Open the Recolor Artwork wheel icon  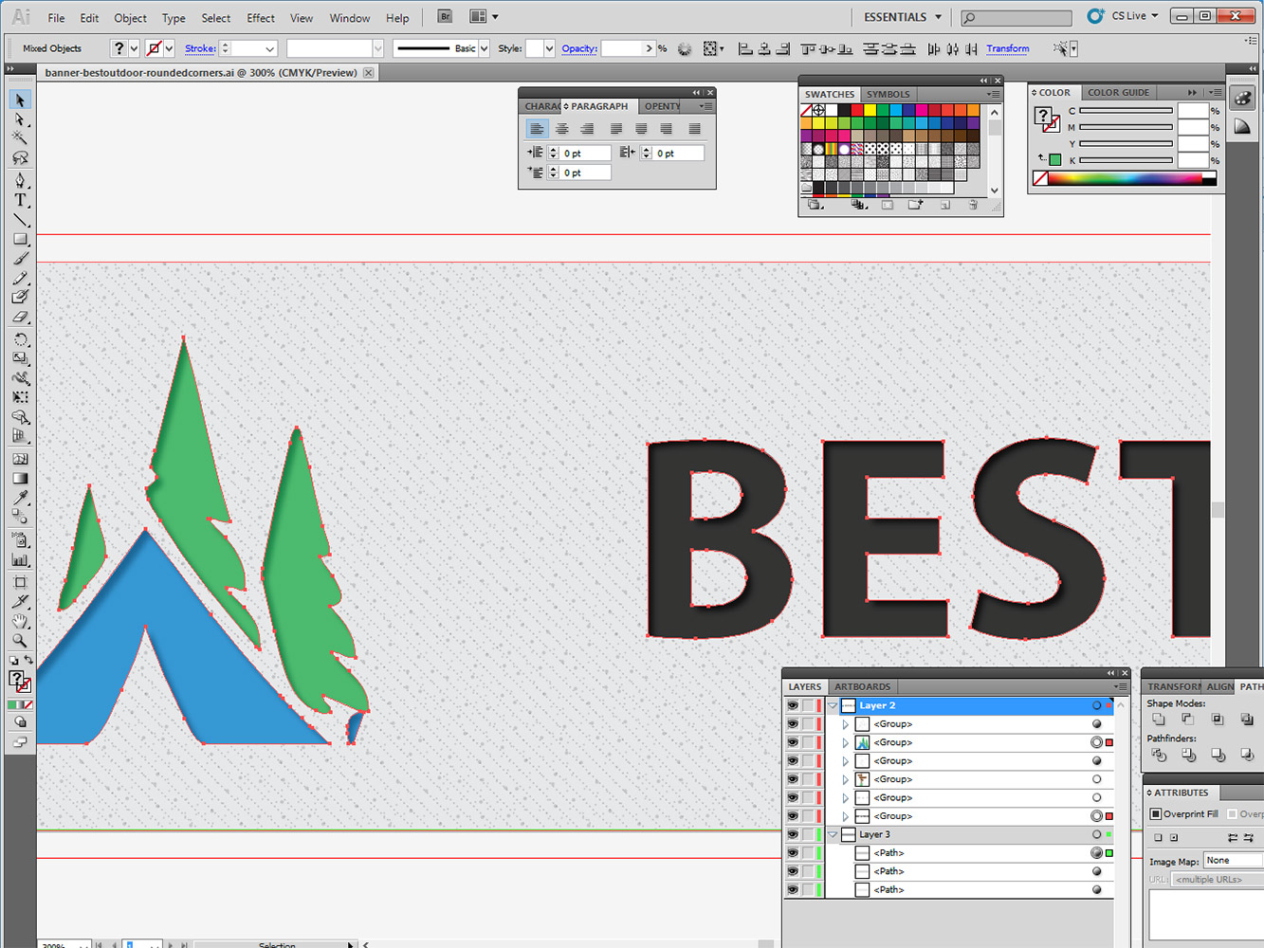685,48
